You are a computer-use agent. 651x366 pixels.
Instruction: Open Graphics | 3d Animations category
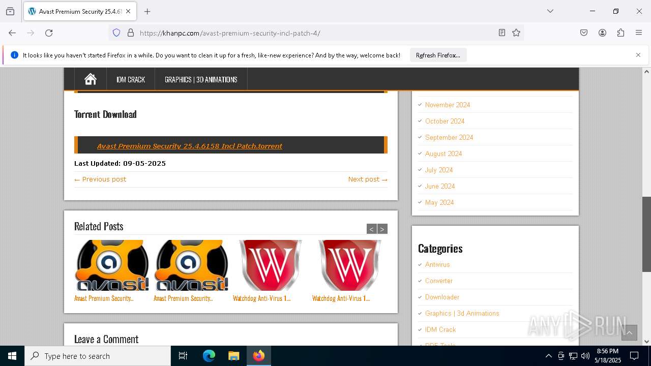tap(462, 313)
